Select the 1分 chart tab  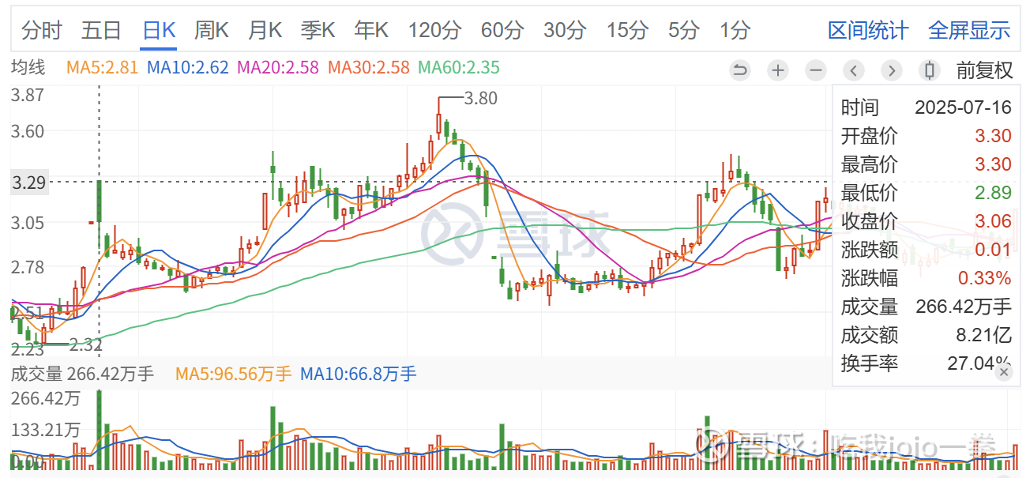[735, 31]
